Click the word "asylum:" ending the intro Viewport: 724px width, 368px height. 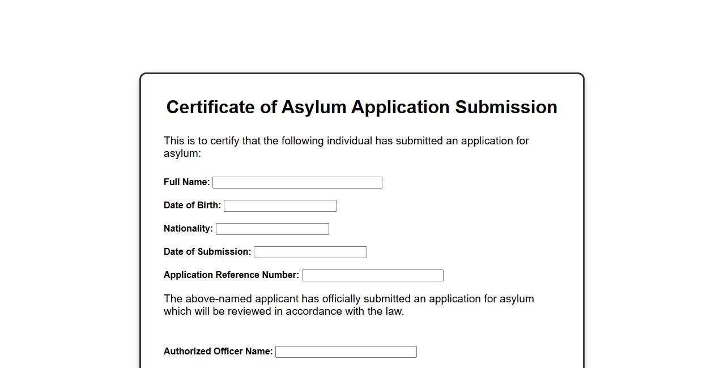tap(182, 153)
